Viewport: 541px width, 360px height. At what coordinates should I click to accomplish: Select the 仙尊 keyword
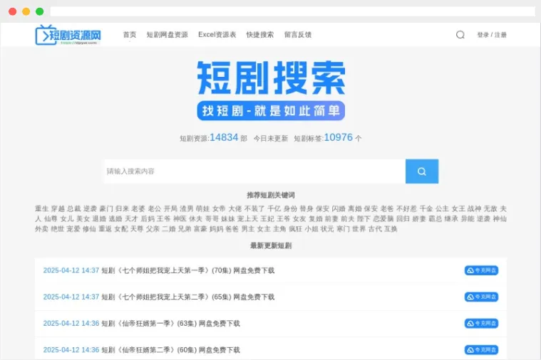[51, 218]
